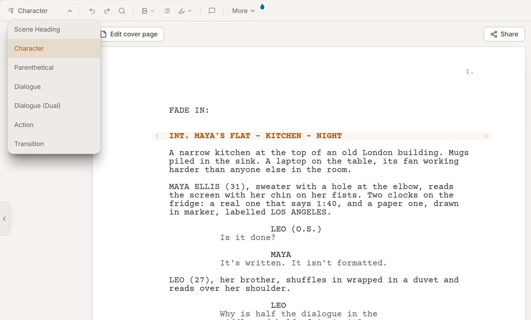Open search with the magnifier icon
This screenshot has width=531, height=320.
tap(122, 11)
